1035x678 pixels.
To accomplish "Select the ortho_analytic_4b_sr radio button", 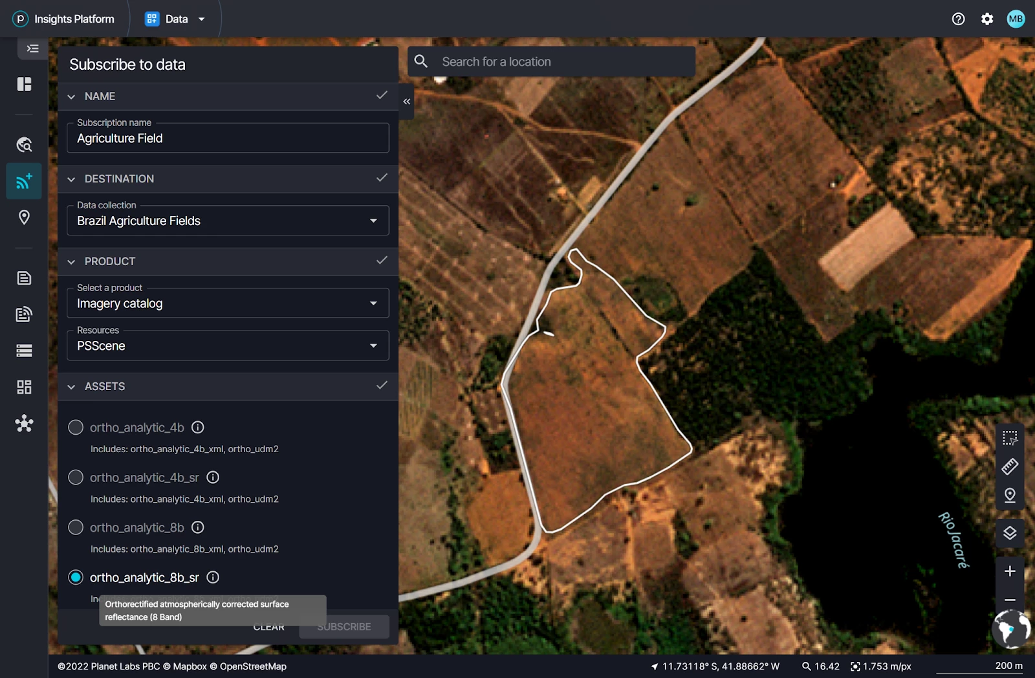I will pos(76,477).
